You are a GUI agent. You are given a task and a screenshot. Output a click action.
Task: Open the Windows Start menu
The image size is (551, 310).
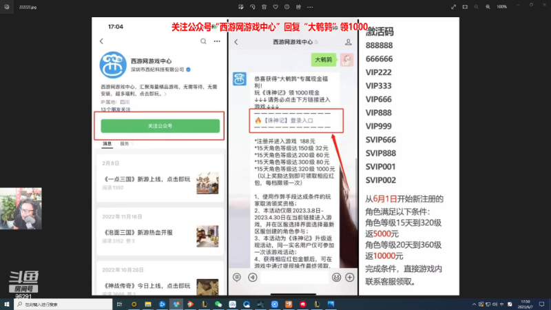[x=7, y=304]
